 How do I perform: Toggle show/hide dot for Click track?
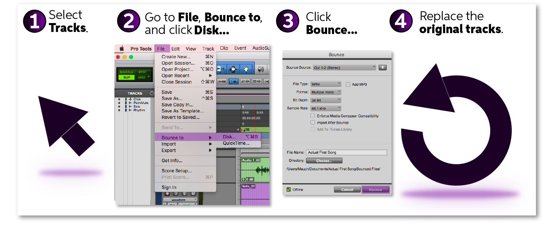pos(119,99)
